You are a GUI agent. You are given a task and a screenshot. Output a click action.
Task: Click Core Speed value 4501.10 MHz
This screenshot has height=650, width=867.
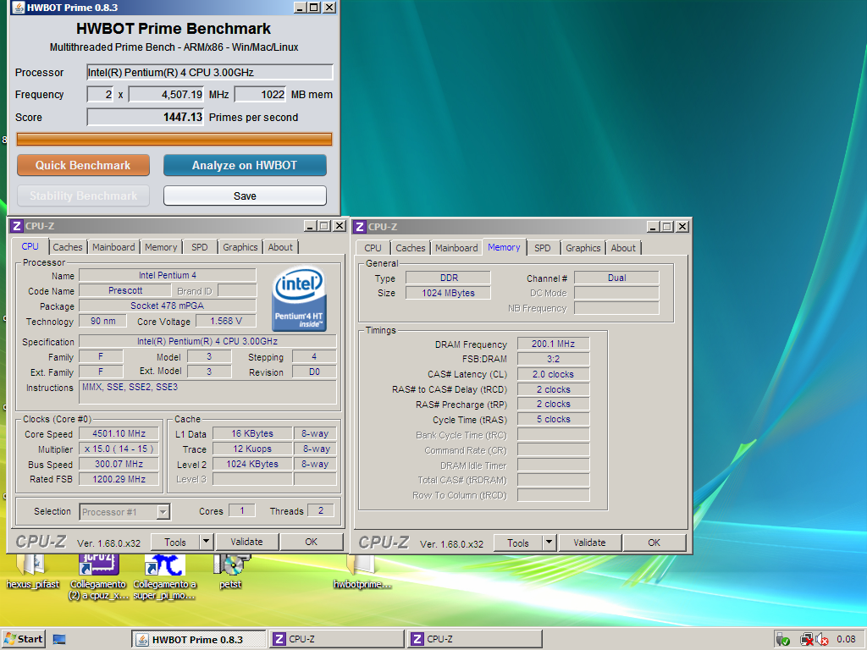point(119,434)
